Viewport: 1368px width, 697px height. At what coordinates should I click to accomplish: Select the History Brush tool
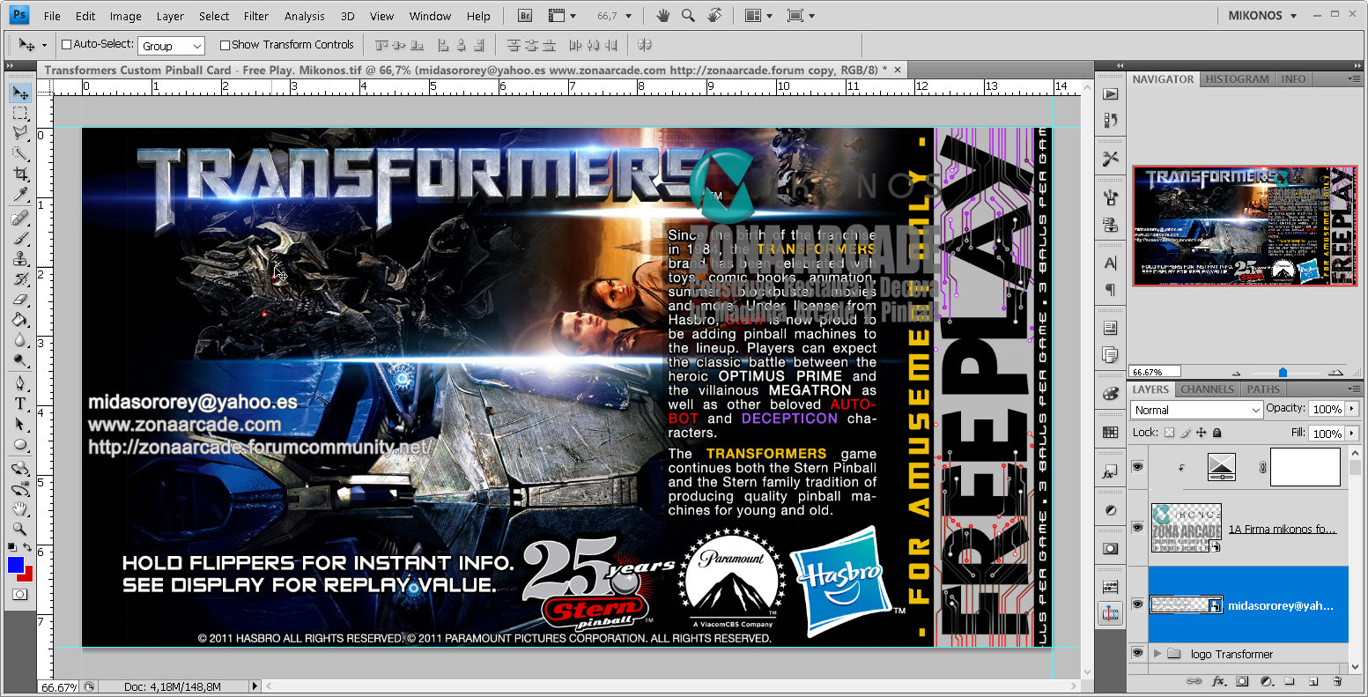20,279
